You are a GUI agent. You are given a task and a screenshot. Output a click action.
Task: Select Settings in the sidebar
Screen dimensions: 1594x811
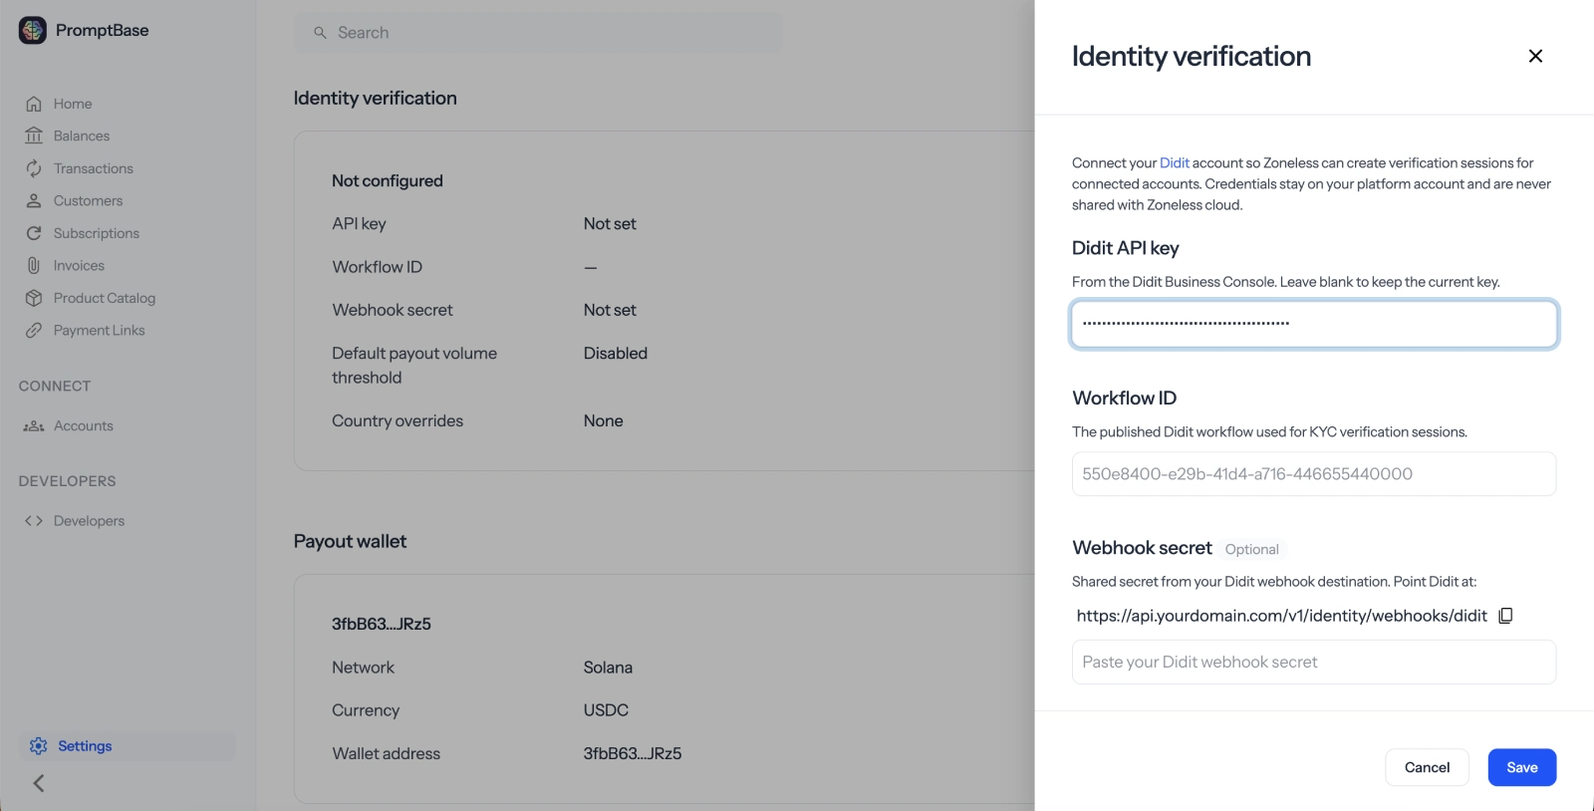(128, 746)
